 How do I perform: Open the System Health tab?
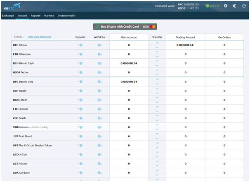tap(66, 16)
